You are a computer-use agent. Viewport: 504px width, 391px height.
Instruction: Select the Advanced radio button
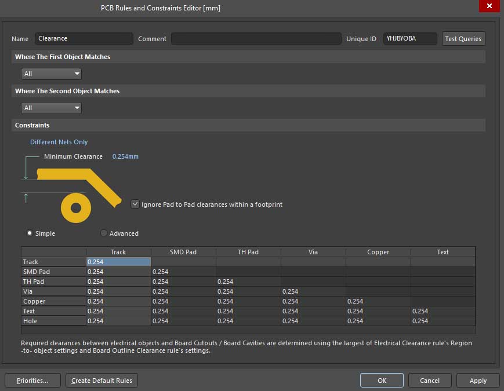tap(104, 233)
